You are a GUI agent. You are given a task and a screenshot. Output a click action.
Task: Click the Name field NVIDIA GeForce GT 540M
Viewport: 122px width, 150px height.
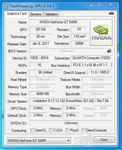[59, 22]
